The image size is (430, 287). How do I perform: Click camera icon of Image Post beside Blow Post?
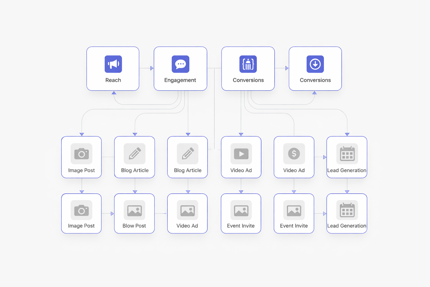81,210
